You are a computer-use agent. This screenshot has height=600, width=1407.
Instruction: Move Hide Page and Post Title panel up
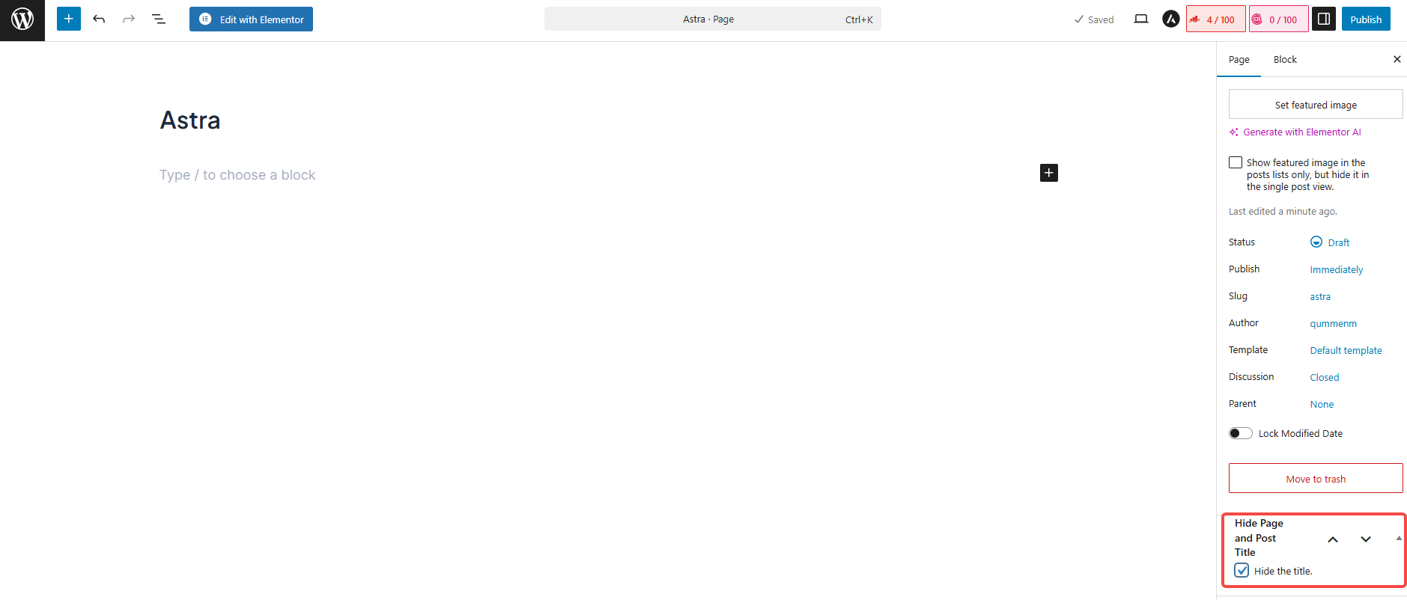[1333, 539]
